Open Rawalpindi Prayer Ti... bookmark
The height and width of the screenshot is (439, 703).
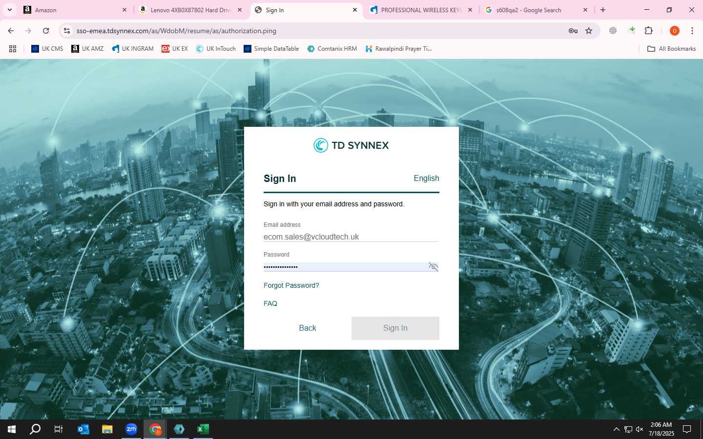(x=398, y=49)
